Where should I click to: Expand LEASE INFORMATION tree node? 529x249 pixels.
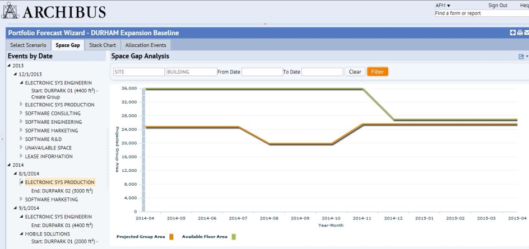point(21,156)
